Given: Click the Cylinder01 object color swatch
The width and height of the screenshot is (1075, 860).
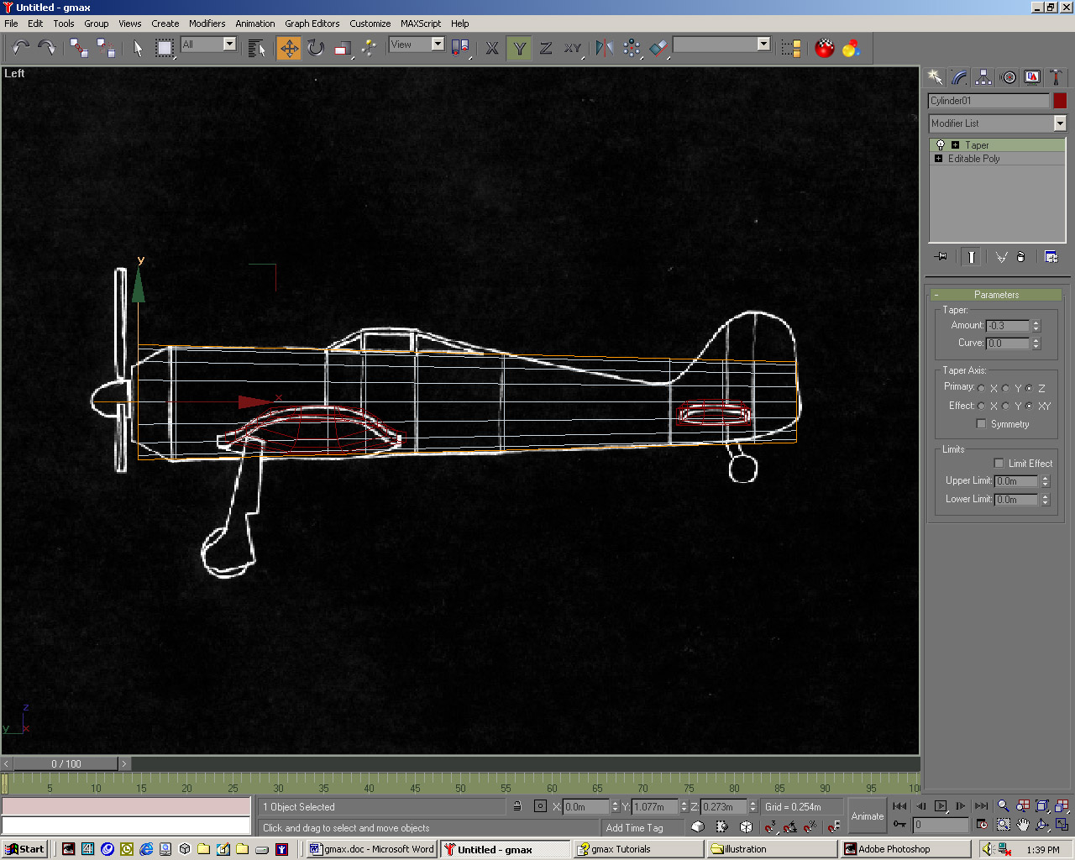Looking at the screenshot, I should (x=1060, y=101).
